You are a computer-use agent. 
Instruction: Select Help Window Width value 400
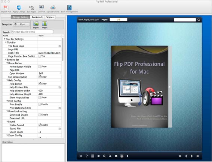40,91
